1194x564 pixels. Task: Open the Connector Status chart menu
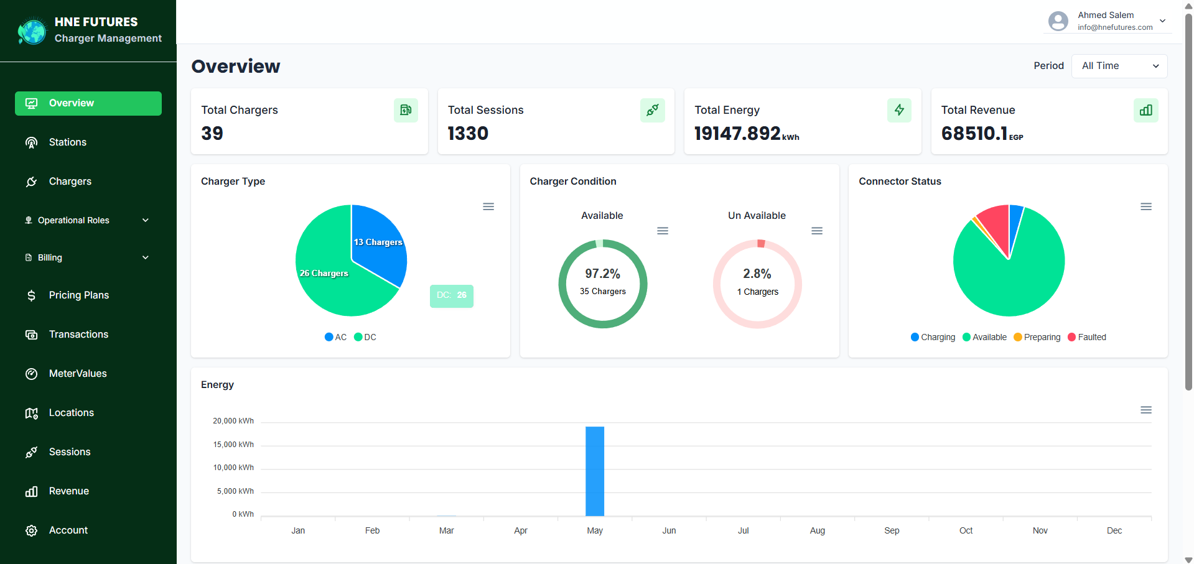[x=1146, y=206]
